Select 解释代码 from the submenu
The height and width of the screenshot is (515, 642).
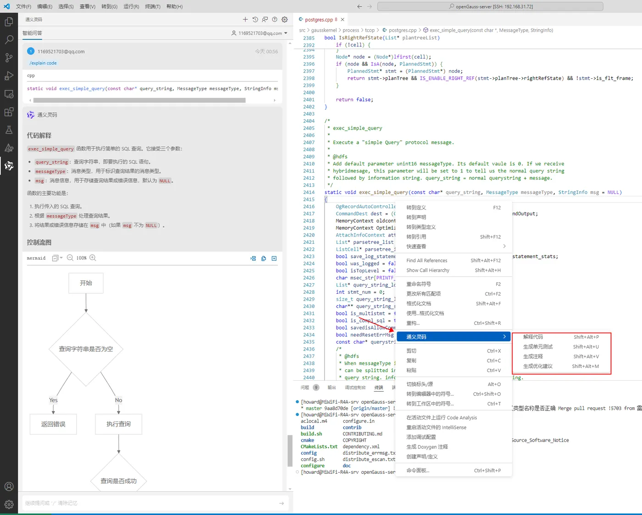point(561,337)
